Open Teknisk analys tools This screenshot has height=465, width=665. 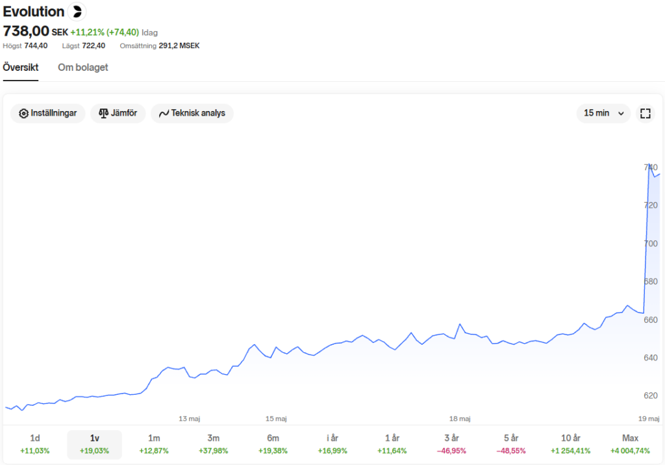192,113
